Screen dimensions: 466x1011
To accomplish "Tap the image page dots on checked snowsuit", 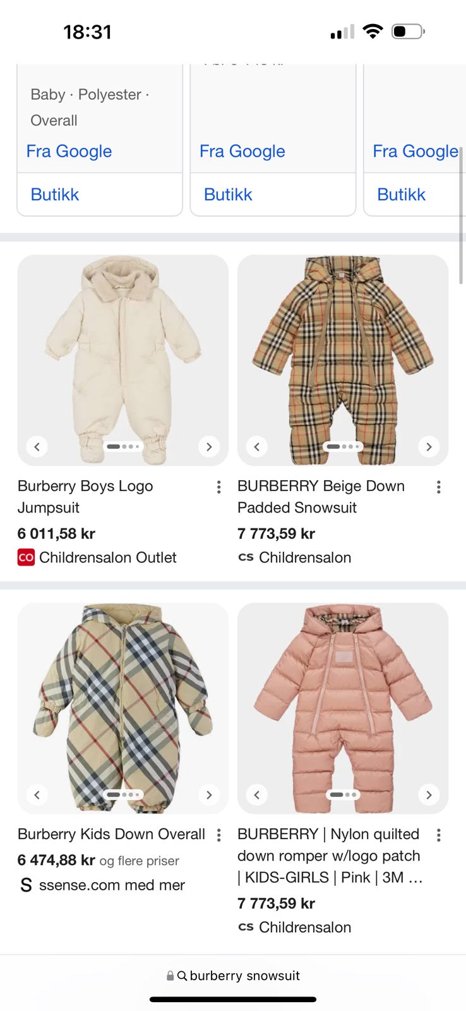I will tap(343, 446).
